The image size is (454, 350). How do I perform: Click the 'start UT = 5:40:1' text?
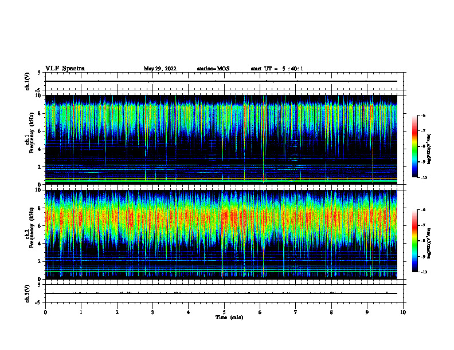coord(277,69)
